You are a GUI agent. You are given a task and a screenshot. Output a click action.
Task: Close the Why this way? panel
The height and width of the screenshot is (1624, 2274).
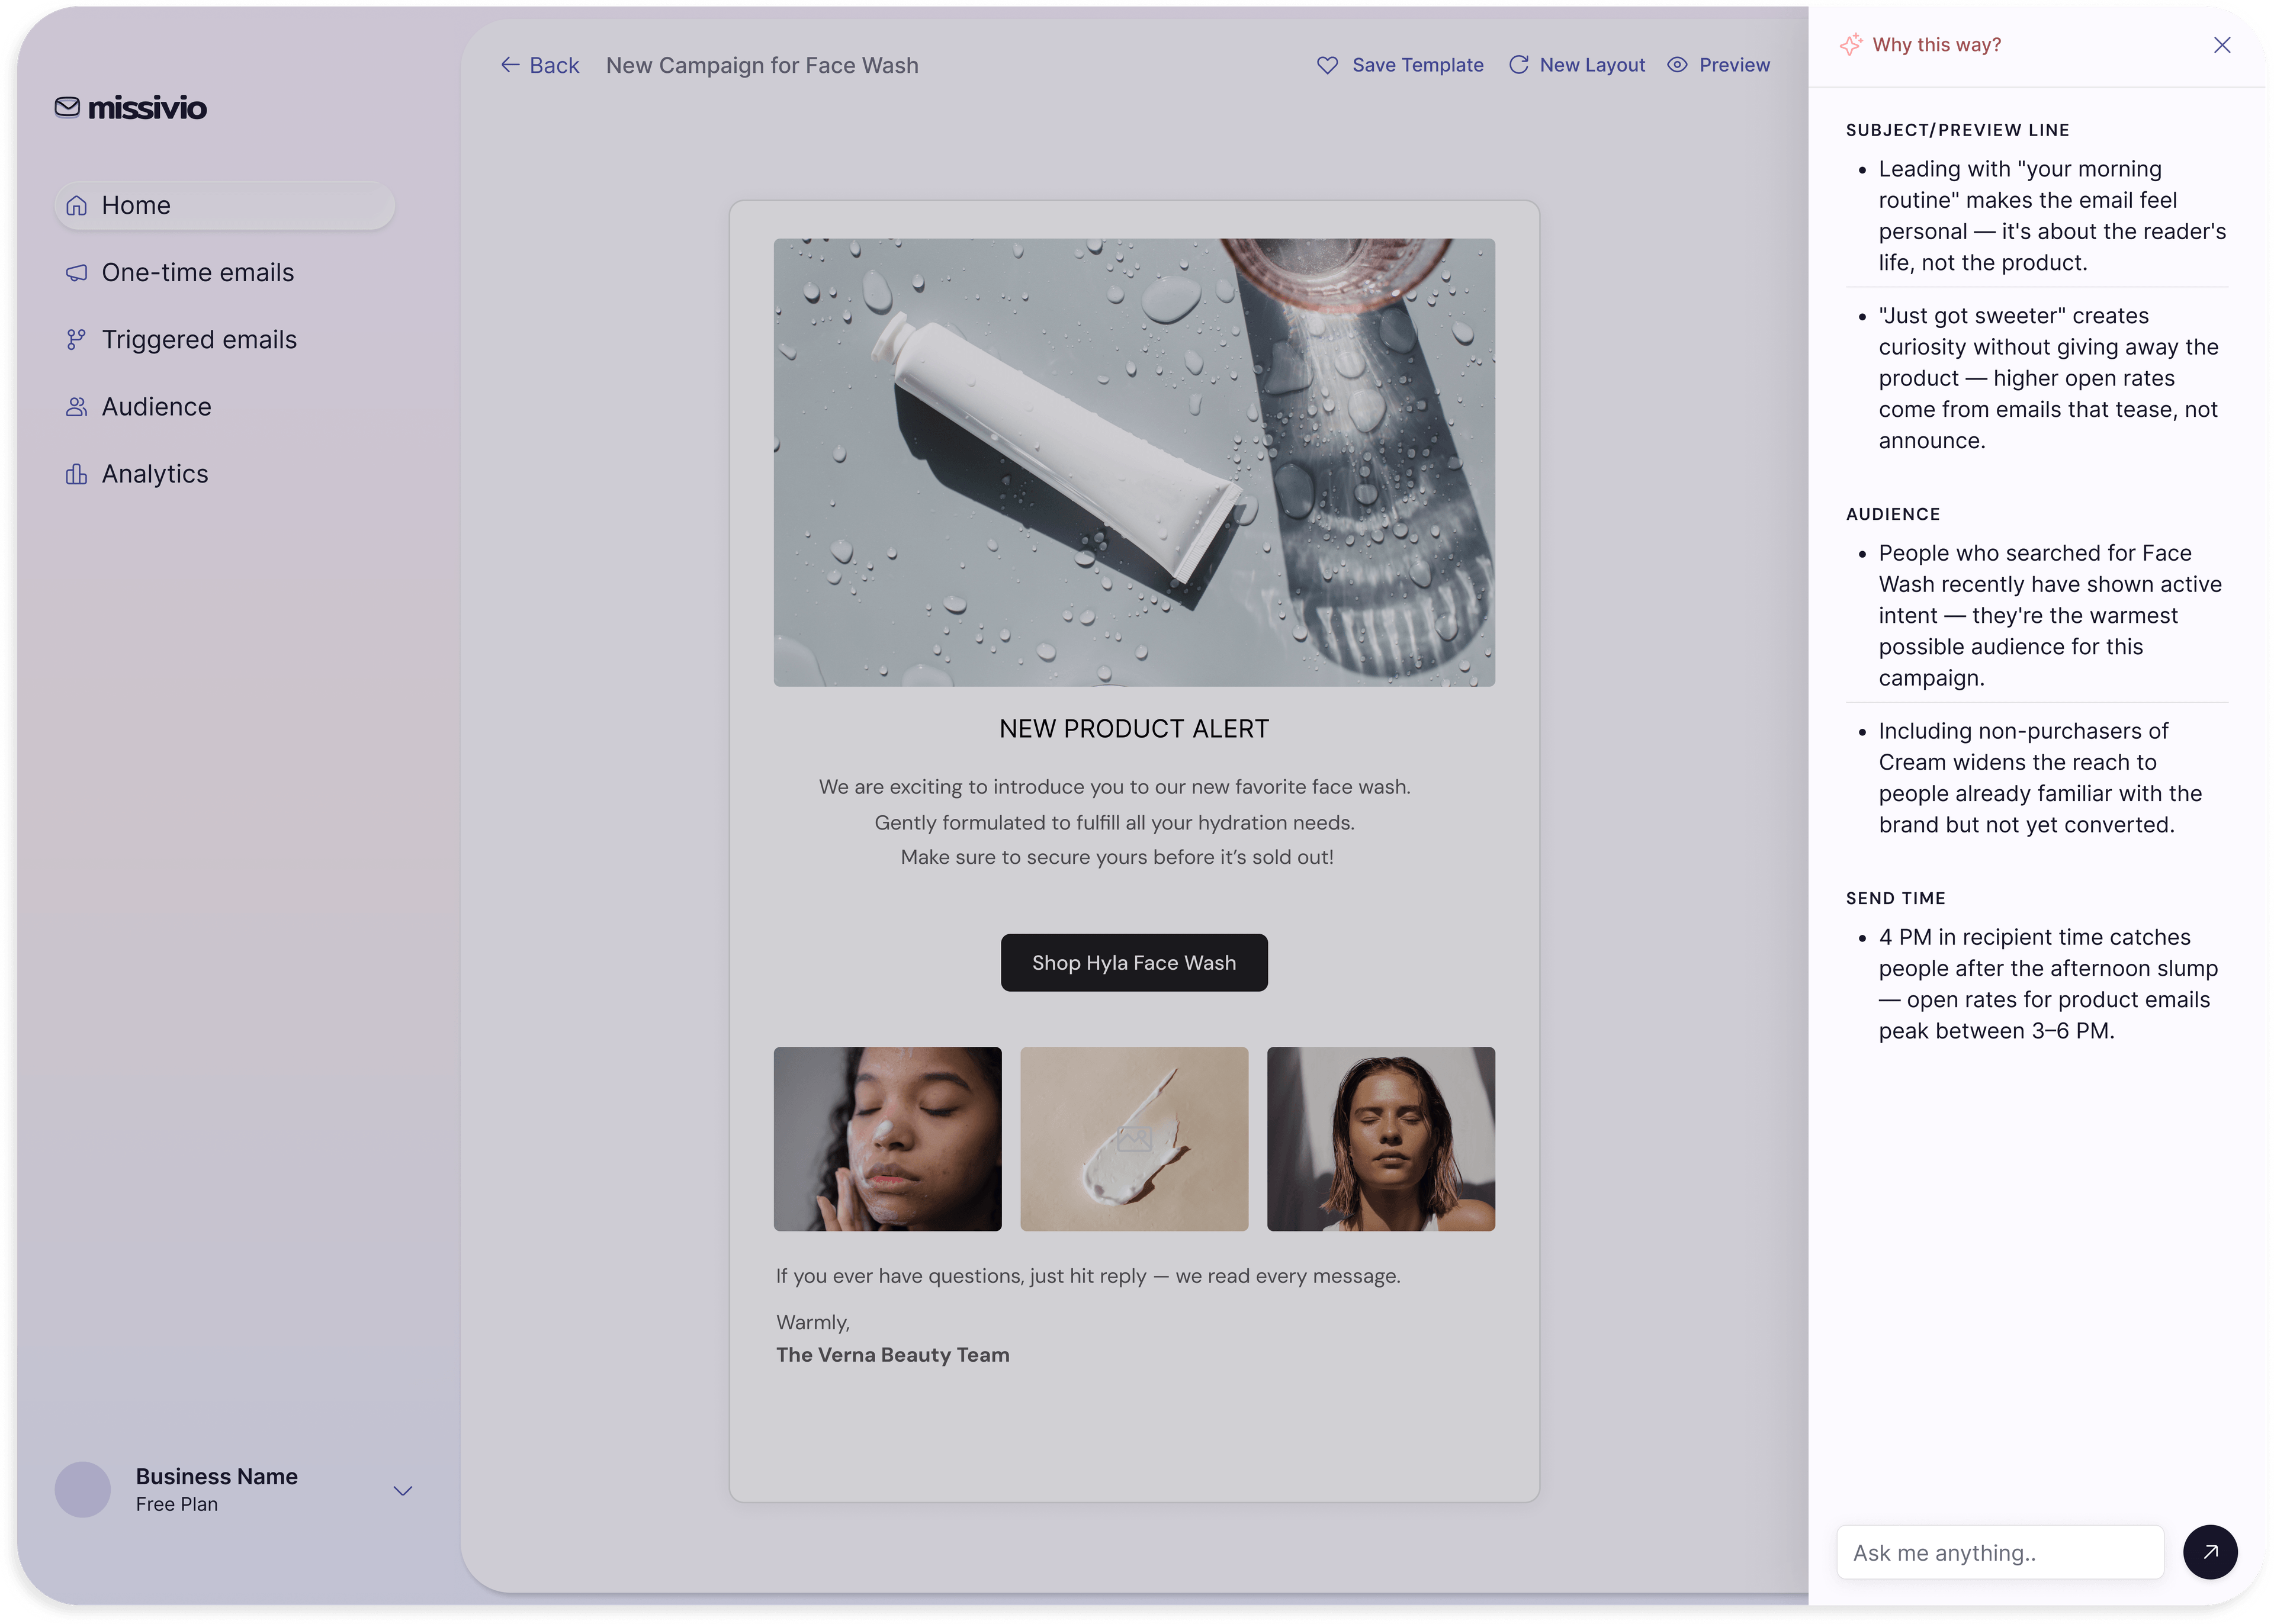[x=2221, y=45]
